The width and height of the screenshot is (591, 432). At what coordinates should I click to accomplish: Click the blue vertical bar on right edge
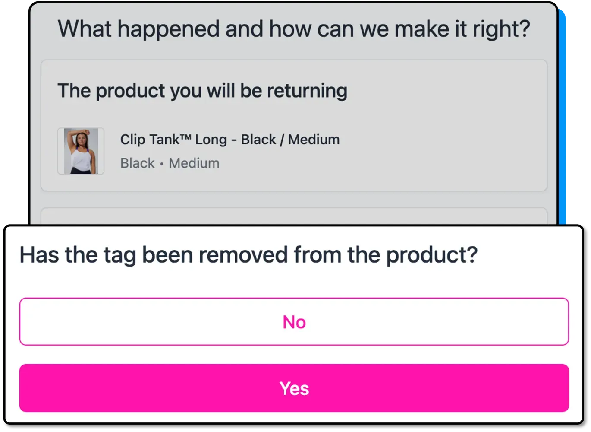pos(562,117)
